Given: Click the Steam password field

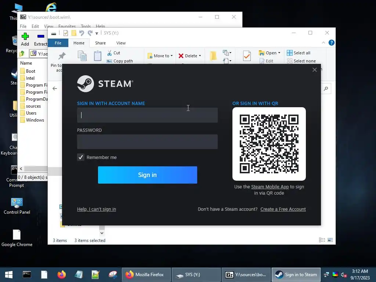Looking at the screenshot, I should 147,142.
